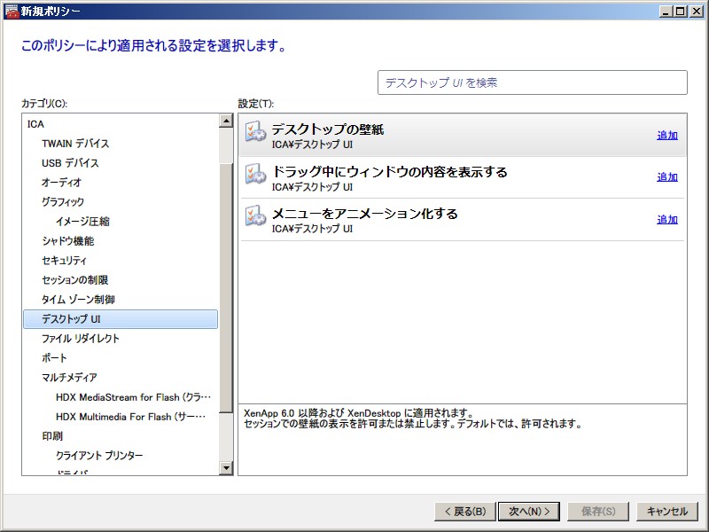The width and height of the screenshot is (709, 532).
Task: Click in the デスクトップ UI を検索 search box
Action: pos(532,82)
